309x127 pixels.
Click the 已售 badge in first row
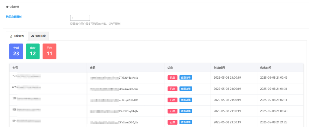(x=173, y=77)
